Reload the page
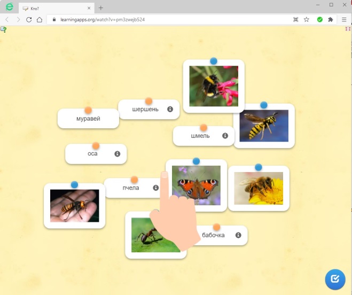Screen dimensions: 352x295 pyautogui.click(x=29, y=20)
